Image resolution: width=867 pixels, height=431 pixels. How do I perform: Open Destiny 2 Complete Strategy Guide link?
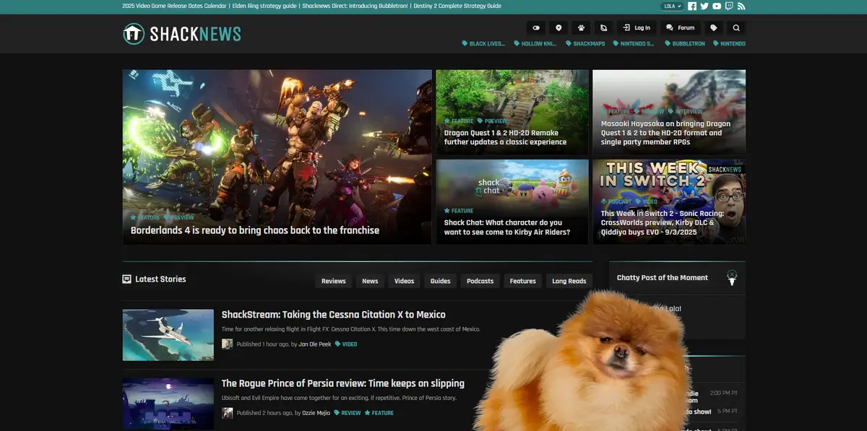coord(457,6)
